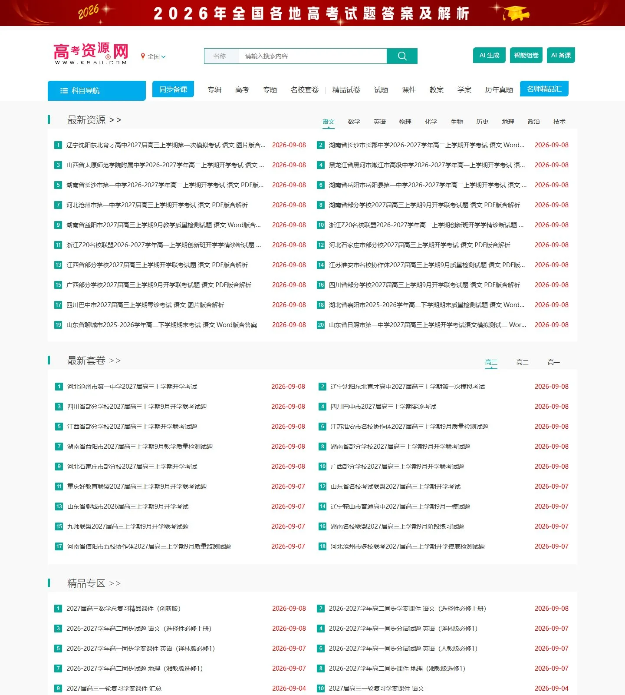Switch to the 高三 grade tab
Image resolution: width=625 pixels, height=695 pixels.
491,362
